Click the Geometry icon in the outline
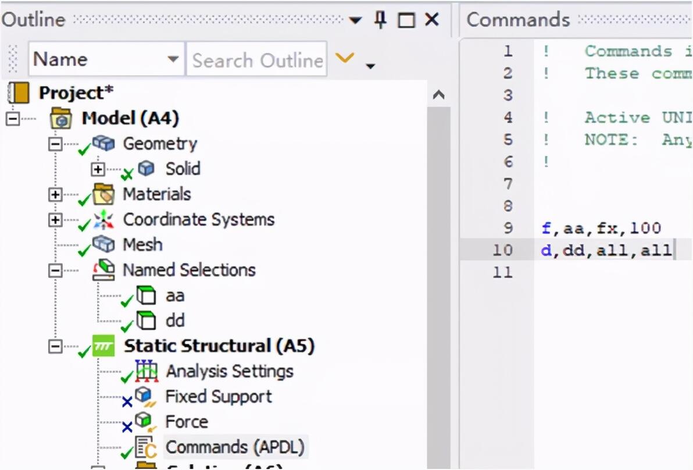 105,143
